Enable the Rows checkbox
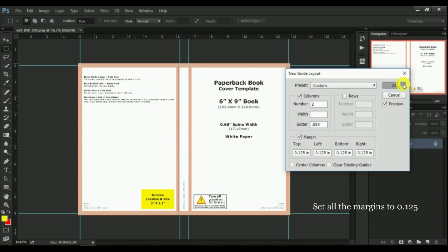 coord(344,96)
